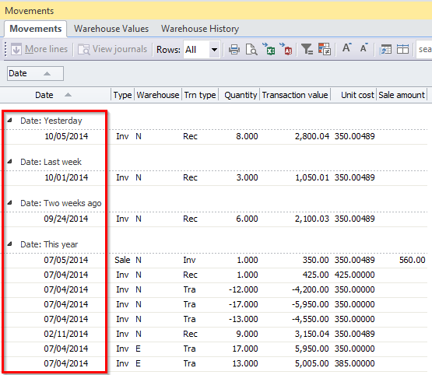The image size is (432, 375).
Task: Click the Print icon
Action: pyautogui.click(x=234, y=50)
